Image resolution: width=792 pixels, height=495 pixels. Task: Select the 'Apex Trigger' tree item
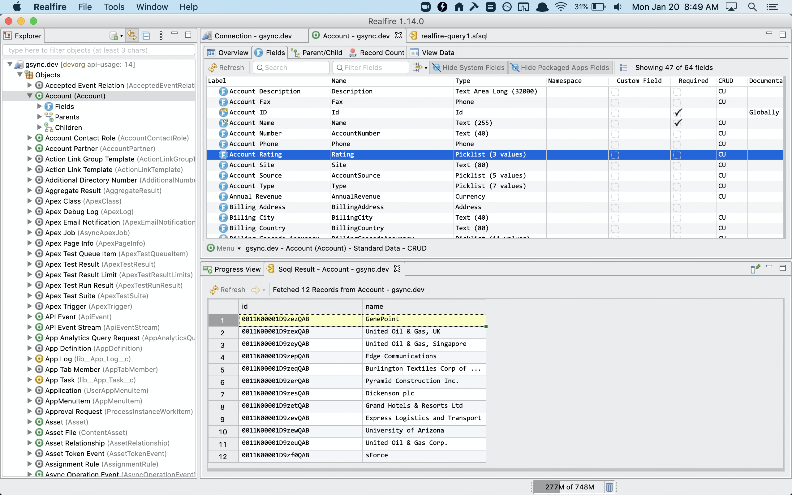tap(88, 306)
